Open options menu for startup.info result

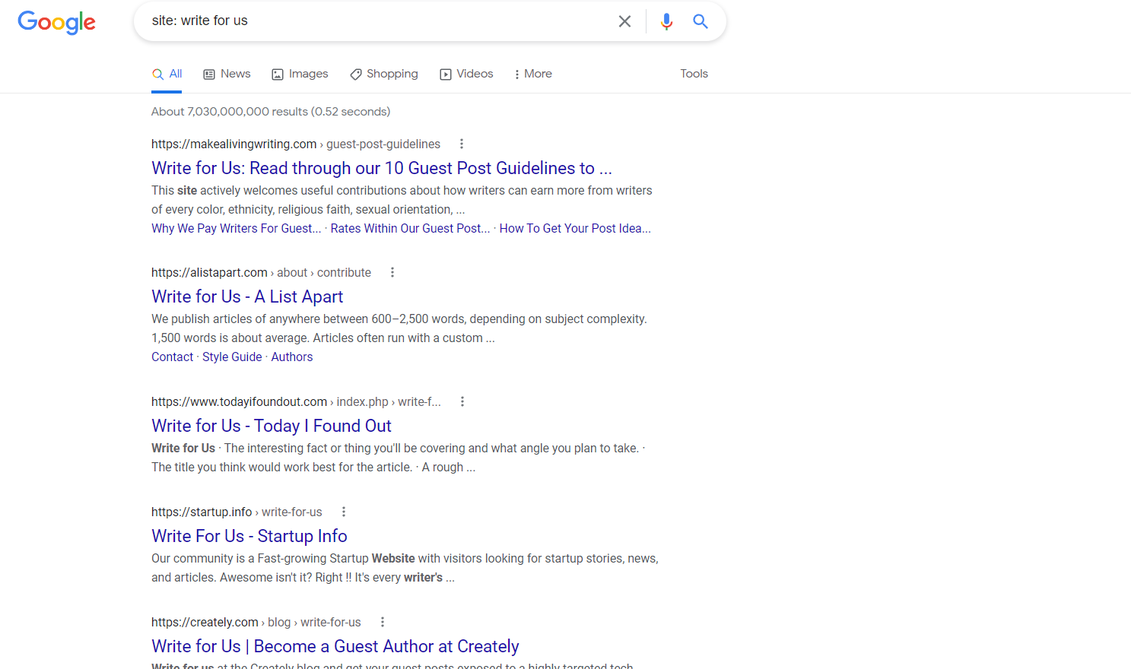pos(343,512)
